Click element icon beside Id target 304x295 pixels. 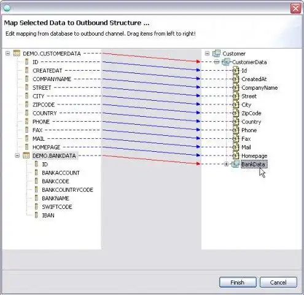pos(236,71)
